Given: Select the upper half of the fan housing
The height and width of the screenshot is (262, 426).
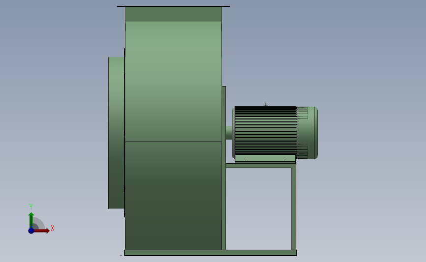Looking at the screenshot, I should point(173,82).
